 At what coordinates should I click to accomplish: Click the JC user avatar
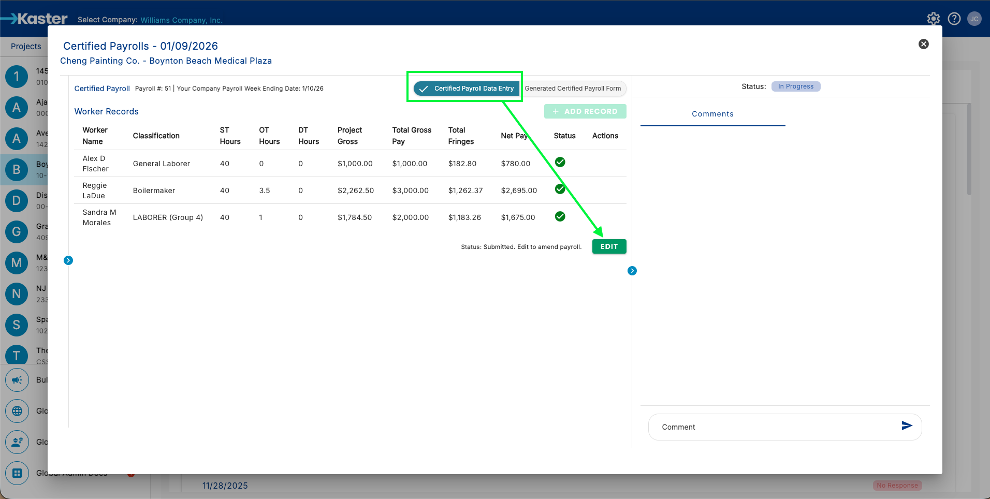coord(974,19)
